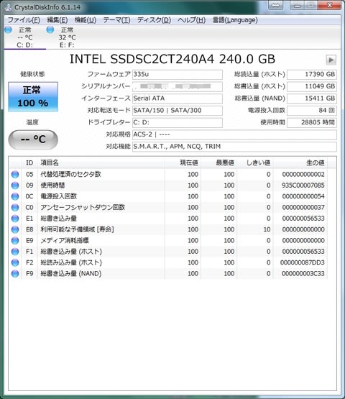Viewport: 345px width, 399px height.
Task: Select the E: F: disk tab
Action: pyautogui.click(x=67, y=37)
